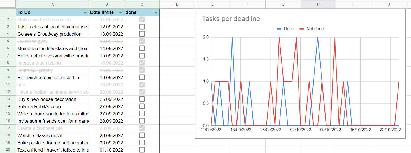Image resolution: width=411 pixels, height=153 pixels.
Task: Select row 20 header number
Action: click(x=8, y=150)
